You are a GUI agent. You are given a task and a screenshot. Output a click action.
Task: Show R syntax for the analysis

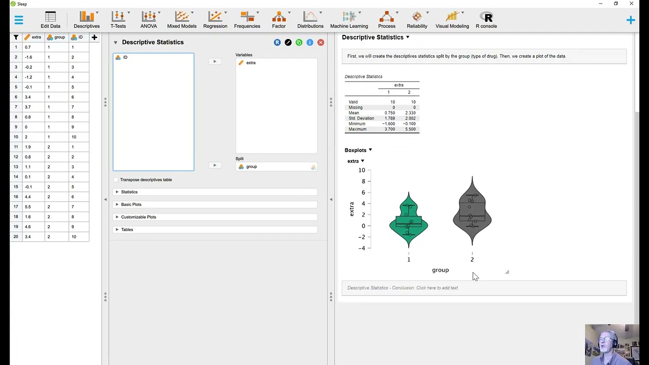click(277, 43)
